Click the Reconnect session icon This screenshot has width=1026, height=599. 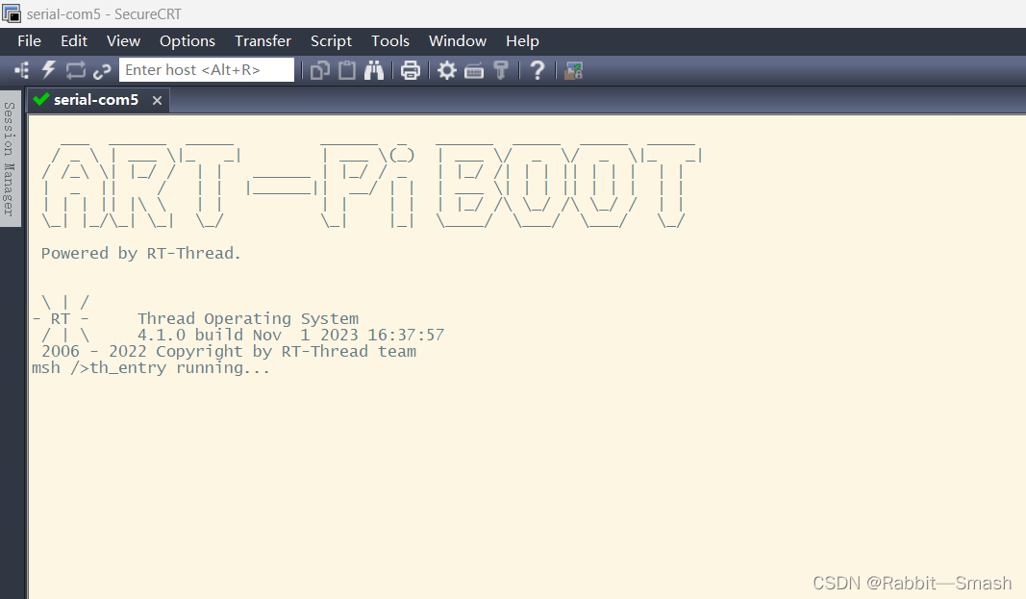pos(75,70)
